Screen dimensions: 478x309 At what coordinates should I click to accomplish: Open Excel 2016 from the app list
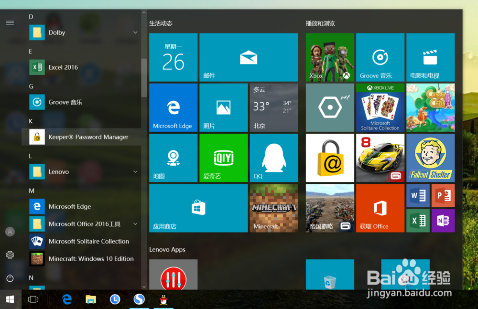pyautogui.click(x=81, y=67)
